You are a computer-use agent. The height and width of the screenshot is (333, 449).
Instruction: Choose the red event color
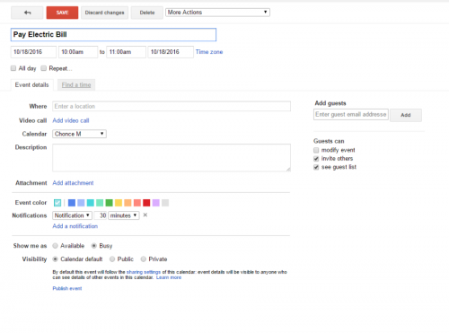[146, 203]
